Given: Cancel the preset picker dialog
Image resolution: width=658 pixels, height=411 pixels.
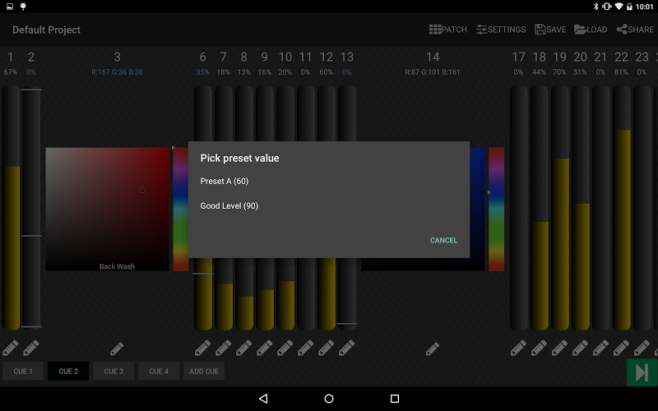Looking at the screenshot, I should [443, 240].
